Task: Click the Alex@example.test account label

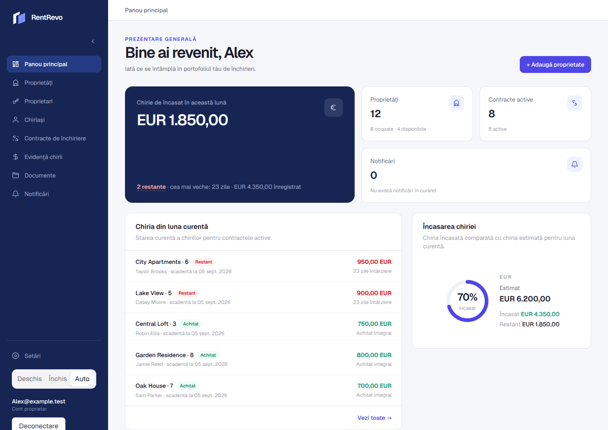Action: tap(38, 401)
